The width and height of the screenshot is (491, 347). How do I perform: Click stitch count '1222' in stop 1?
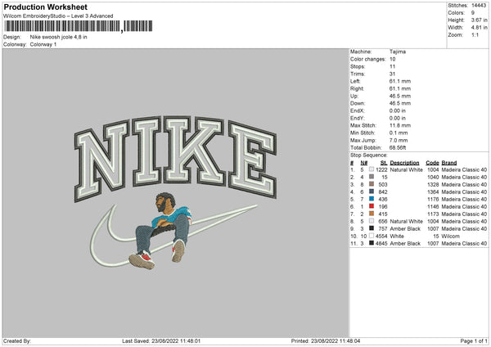click(381, 169)
